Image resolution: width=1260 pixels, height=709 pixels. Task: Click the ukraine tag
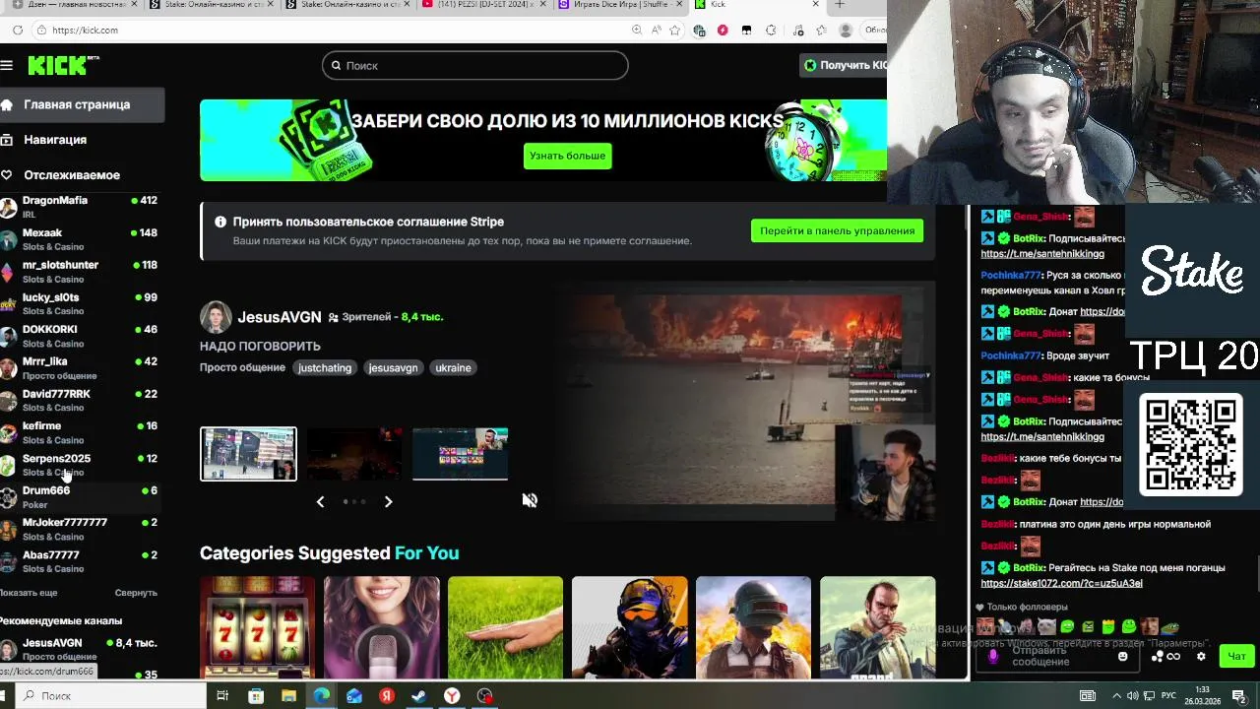(453, 367)
